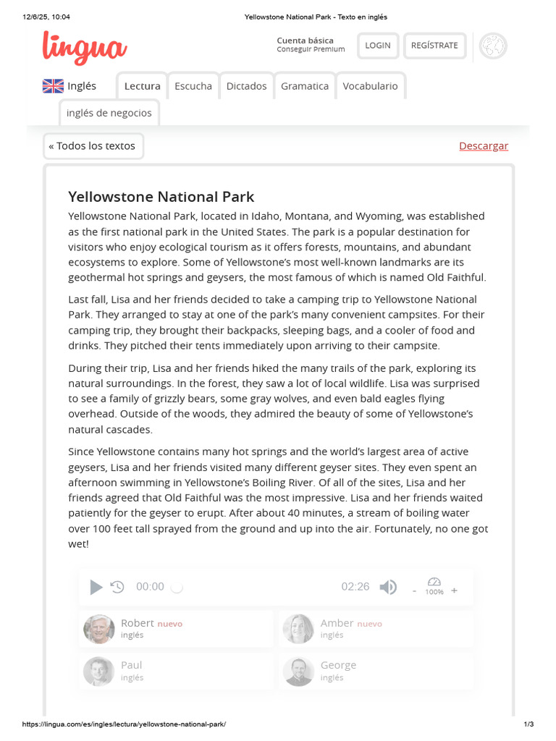Open the globe language selector
556x741 pixels.
coord(493,46)
